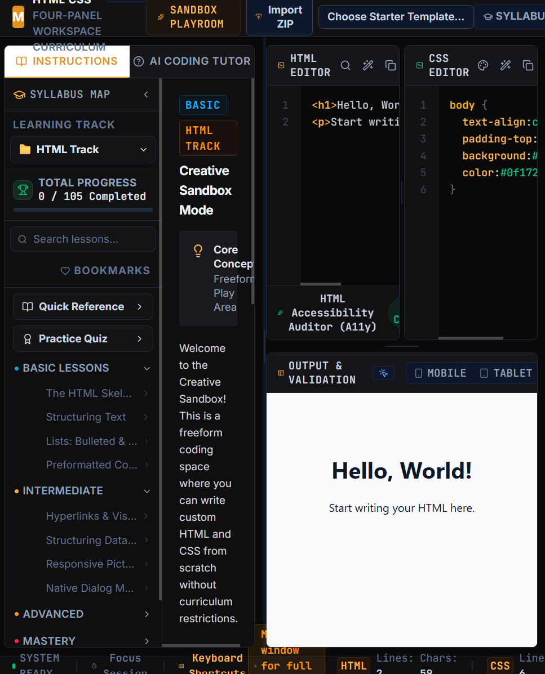This screenshot has height=674, width=545.
Task: Click the search icon in HTML Editor header
Action: pos(345,65)
